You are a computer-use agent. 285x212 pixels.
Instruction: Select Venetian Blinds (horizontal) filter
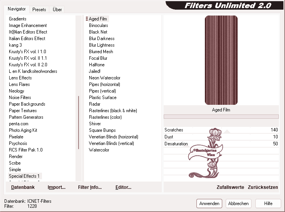click(x=113, y=137)
